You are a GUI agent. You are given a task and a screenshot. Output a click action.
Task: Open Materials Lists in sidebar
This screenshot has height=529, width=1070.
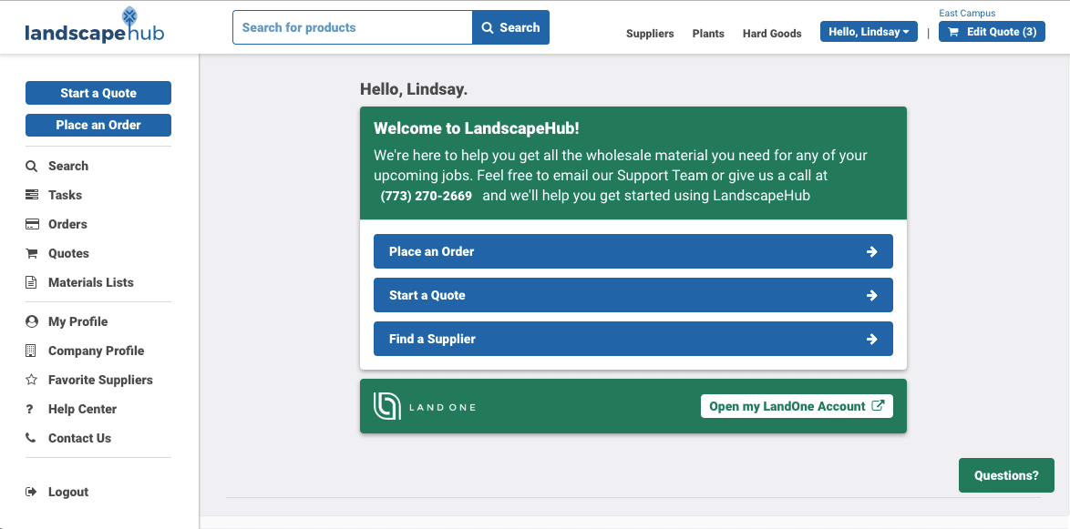point(91,282)
